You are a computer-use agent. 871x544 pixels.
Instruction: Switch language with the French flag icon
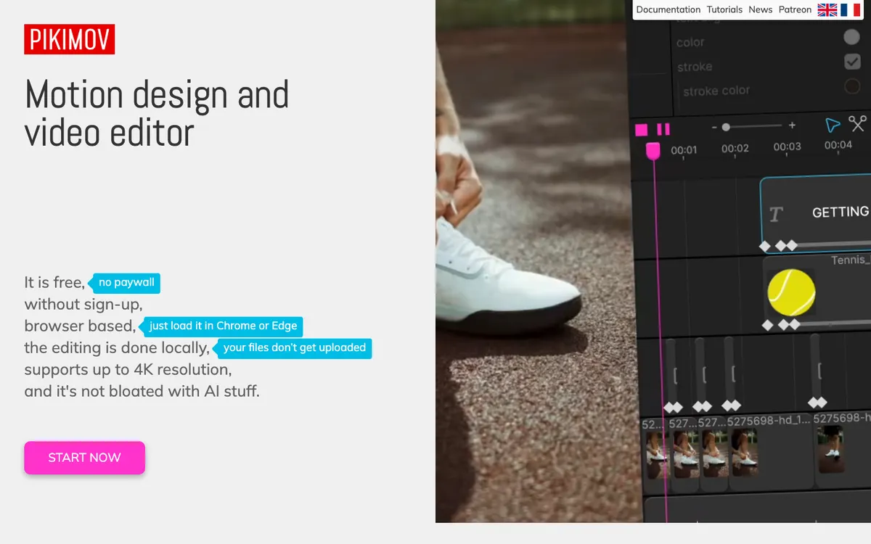point(850,9)
